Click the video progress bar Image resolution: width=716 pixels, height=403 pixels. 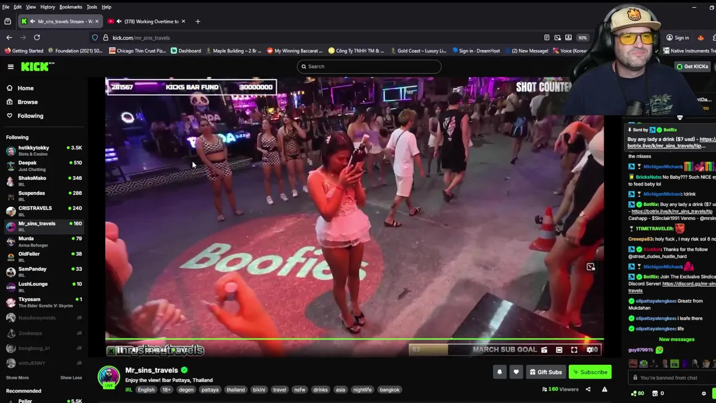354,339
